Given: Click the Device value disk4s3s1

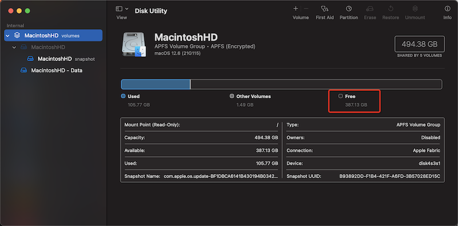Looking at the screenshot, I should (429, 163).
